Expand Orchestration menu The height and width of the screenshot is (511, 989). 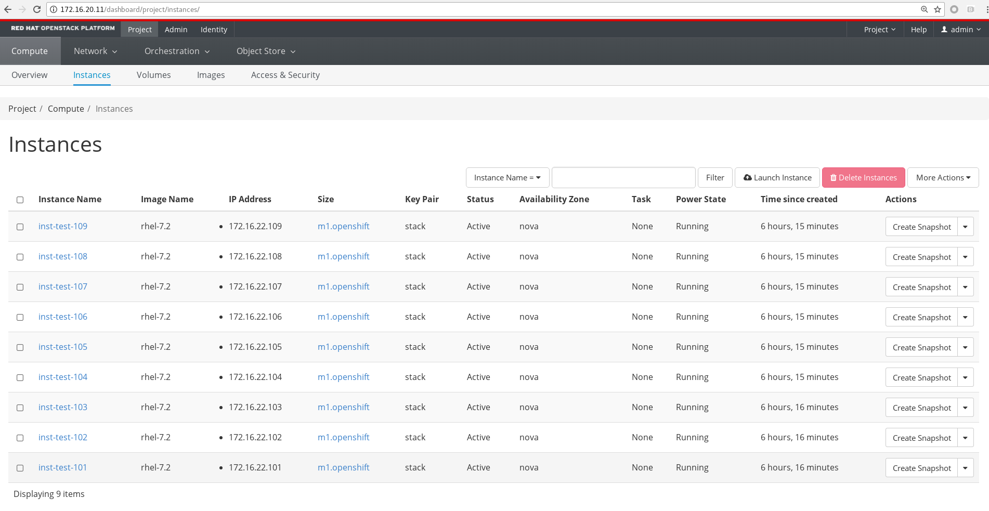point(177,51)
